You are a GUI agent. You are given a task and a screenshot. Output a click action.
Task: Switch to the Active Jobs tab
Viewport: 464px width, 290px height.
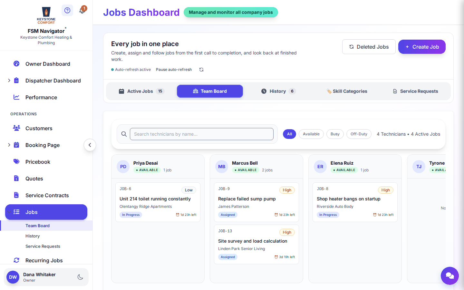141,91
